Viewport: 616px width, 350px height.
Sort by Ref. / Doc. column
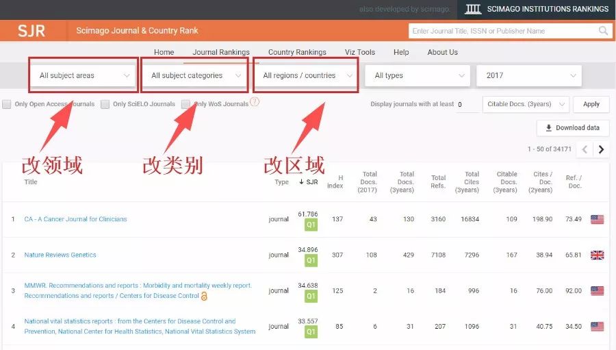[574, 182]
